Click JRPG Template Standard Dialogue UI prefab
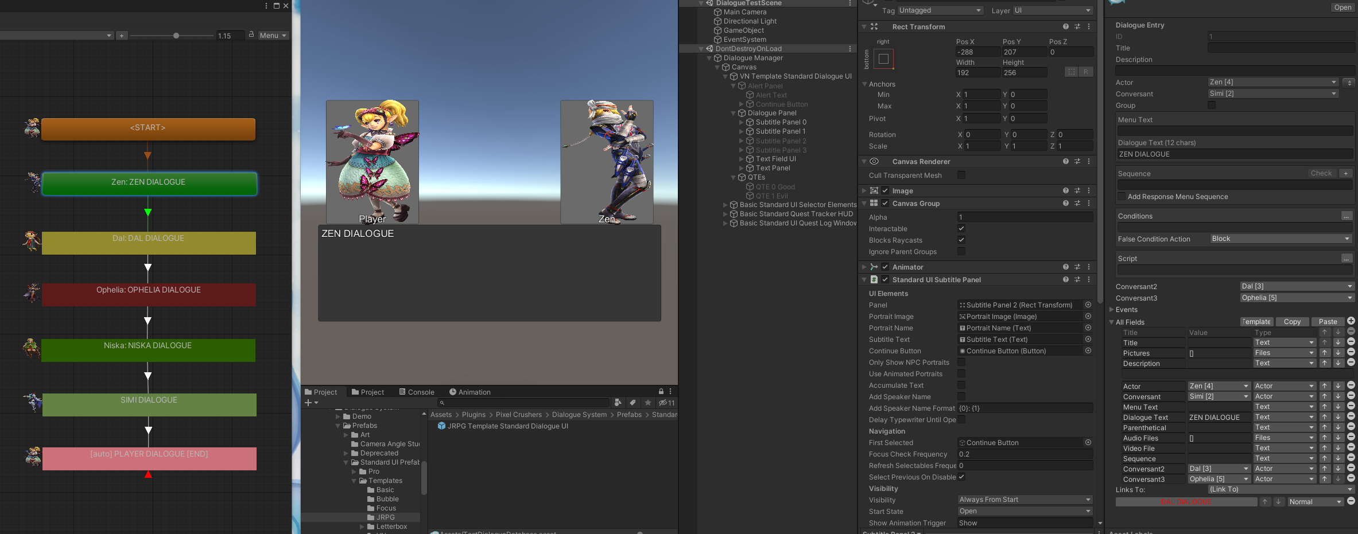 (503, 426)
